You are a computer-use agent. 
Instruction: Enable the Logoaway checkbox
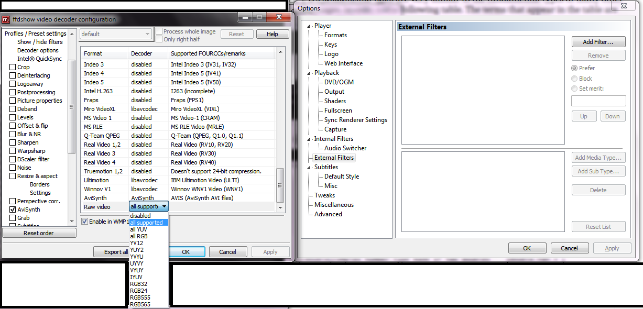click(x=13, y=84)
